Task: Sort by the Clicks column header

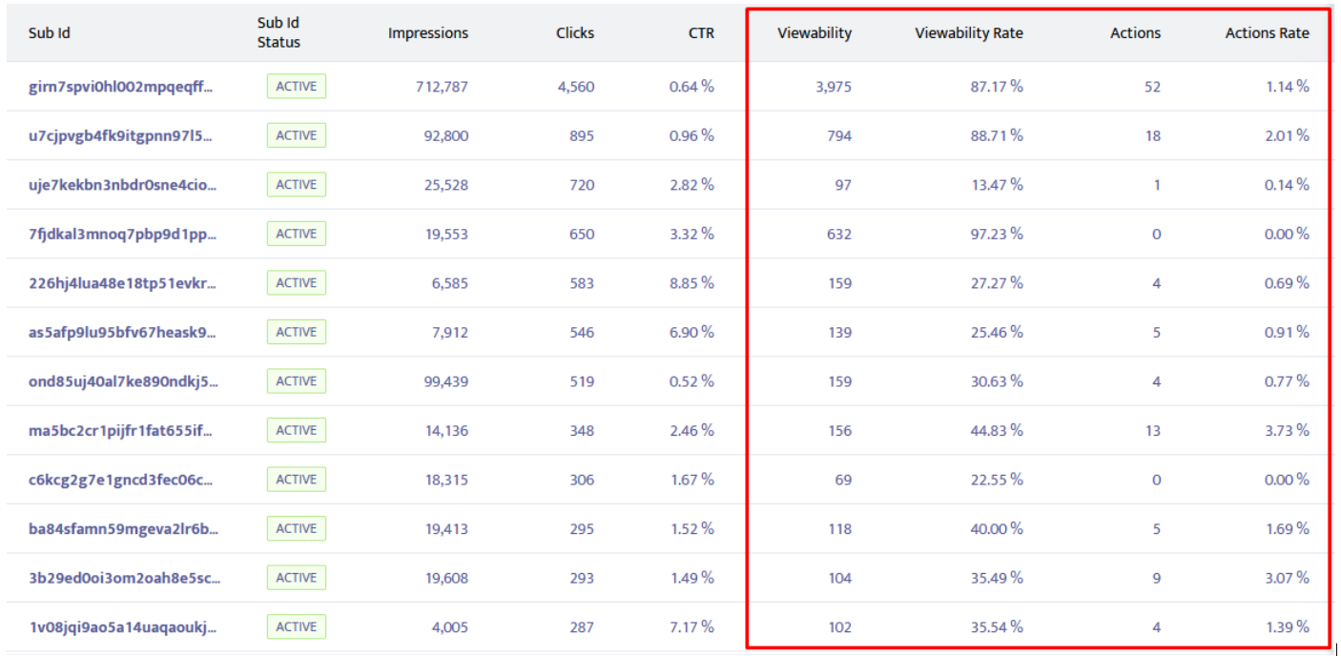Action: 574,33
